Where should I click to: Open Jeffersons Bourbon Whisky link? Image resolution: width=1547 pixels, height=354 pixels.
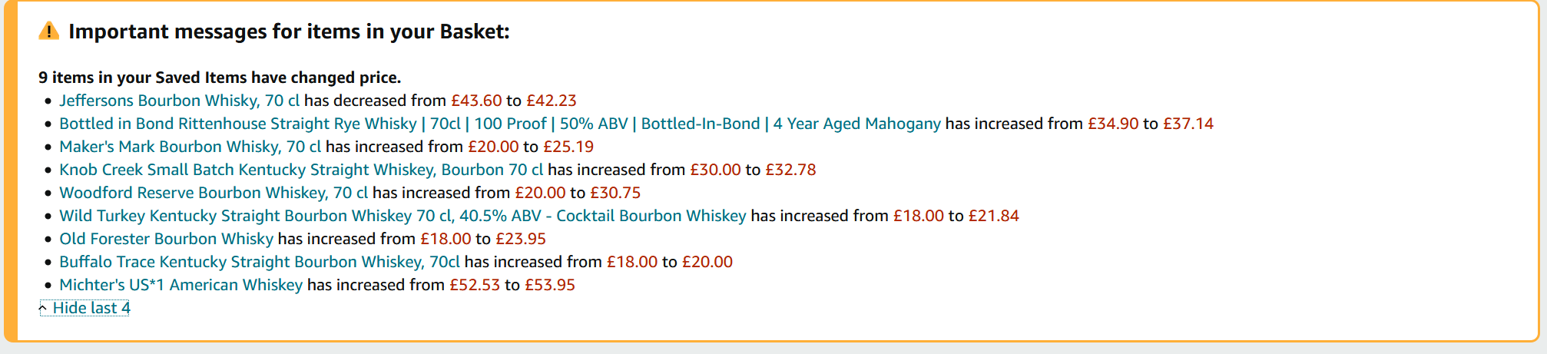click(x=179, y=101)
